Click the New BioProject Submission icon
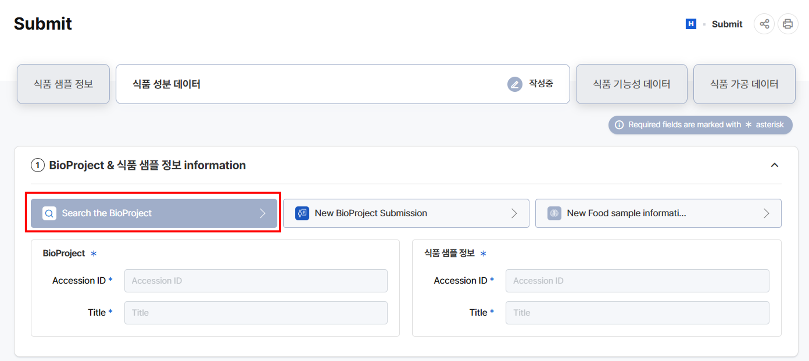Image resolution: width=809 pixels, height=361 pixels. (302, 213)
